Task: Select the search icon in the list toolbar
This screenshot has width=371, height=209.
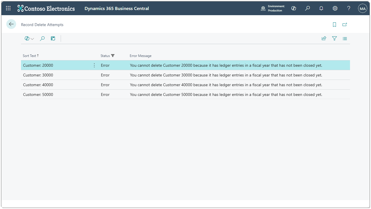Action: click(42, 38)
